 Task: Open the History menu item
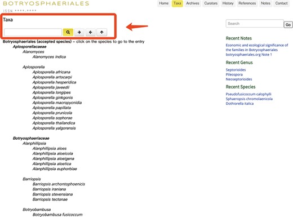pos(228,3)
